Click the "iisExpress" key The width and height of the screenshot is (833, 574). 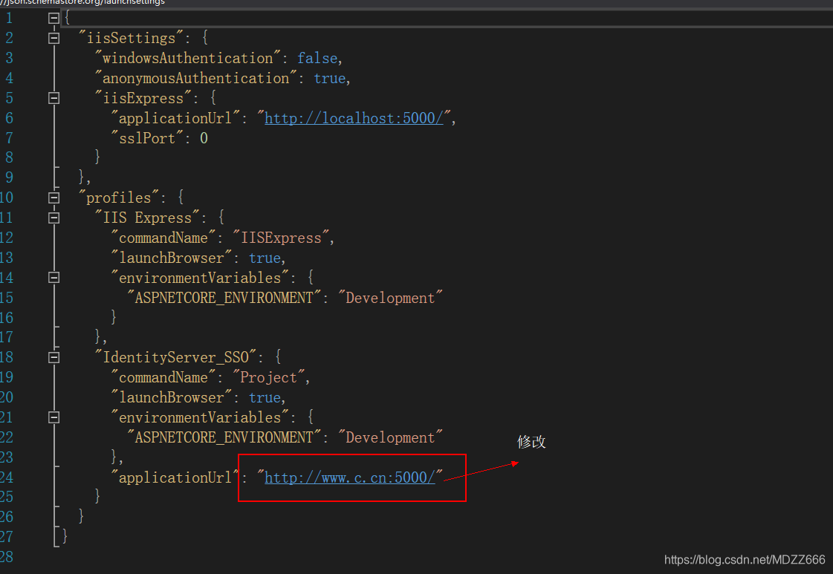point(143,98)
